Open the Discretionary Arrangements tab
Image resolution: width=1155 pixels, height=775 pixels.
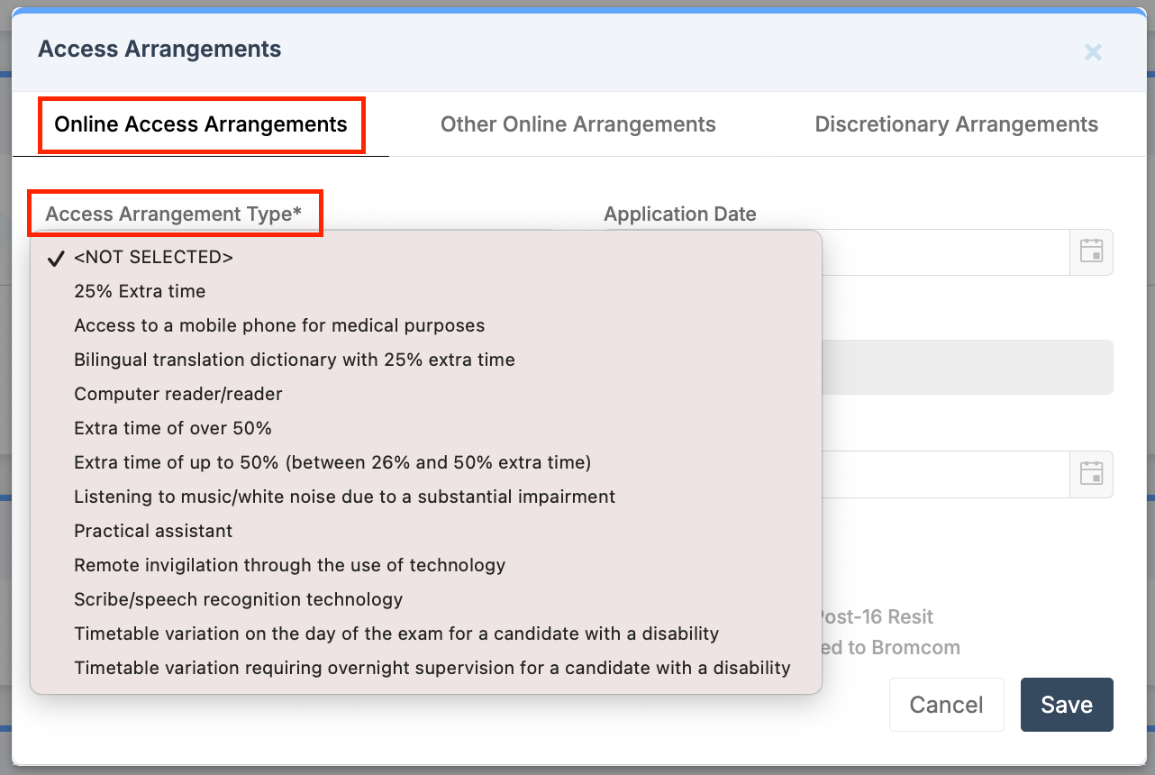[x=956, y=124]
